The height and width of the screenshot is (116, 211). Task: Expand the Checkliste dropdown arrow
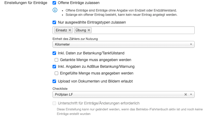point(191,95)
